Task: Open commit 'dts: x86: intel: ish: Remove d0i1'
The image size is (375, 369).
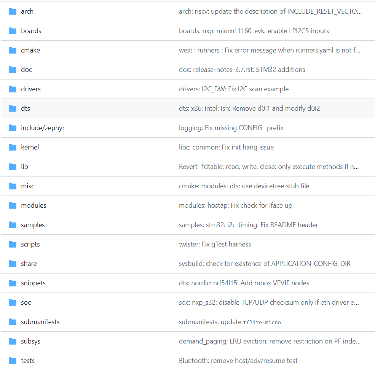Action: (x=249, y=108)
